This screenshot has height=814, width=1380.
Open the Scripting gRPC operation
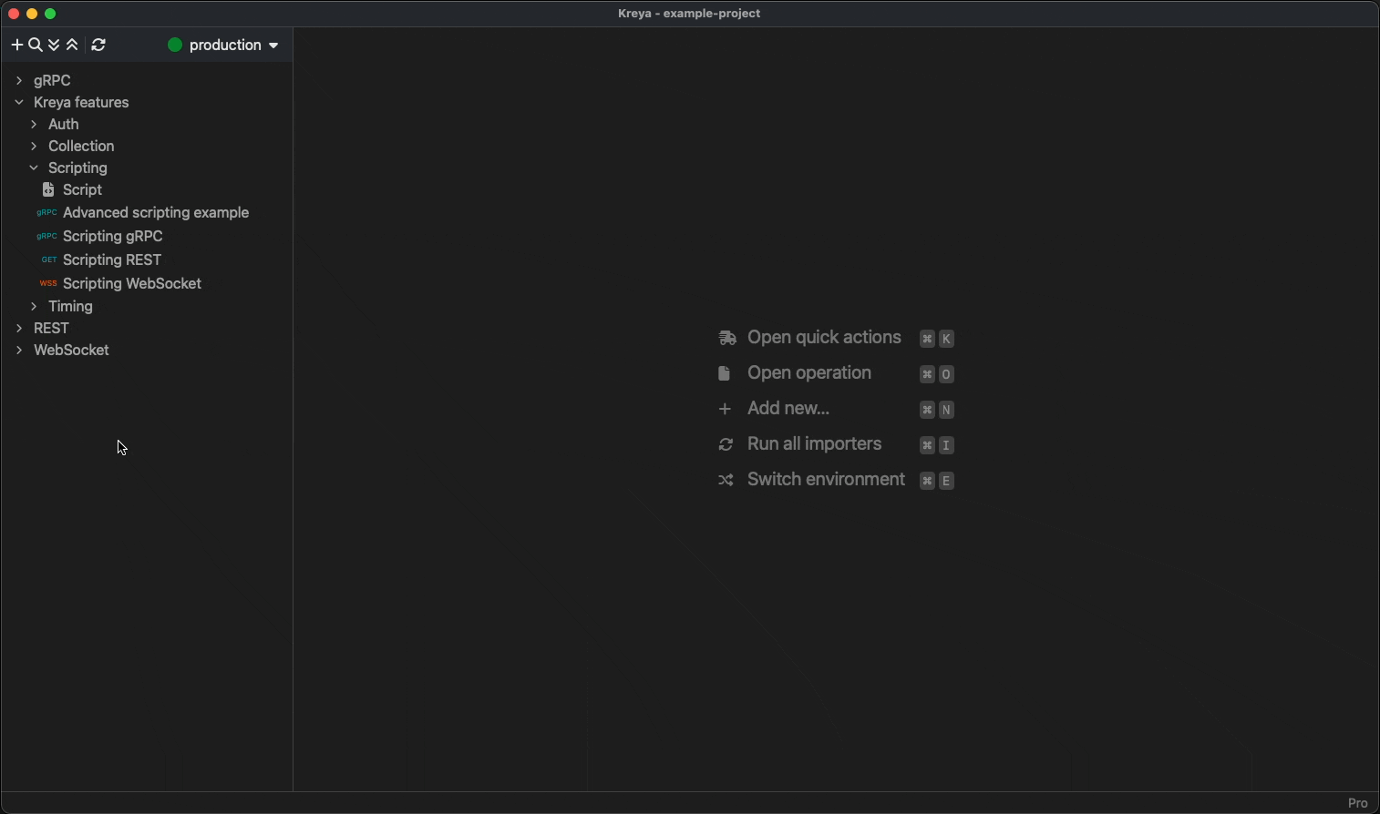(113, 237)
